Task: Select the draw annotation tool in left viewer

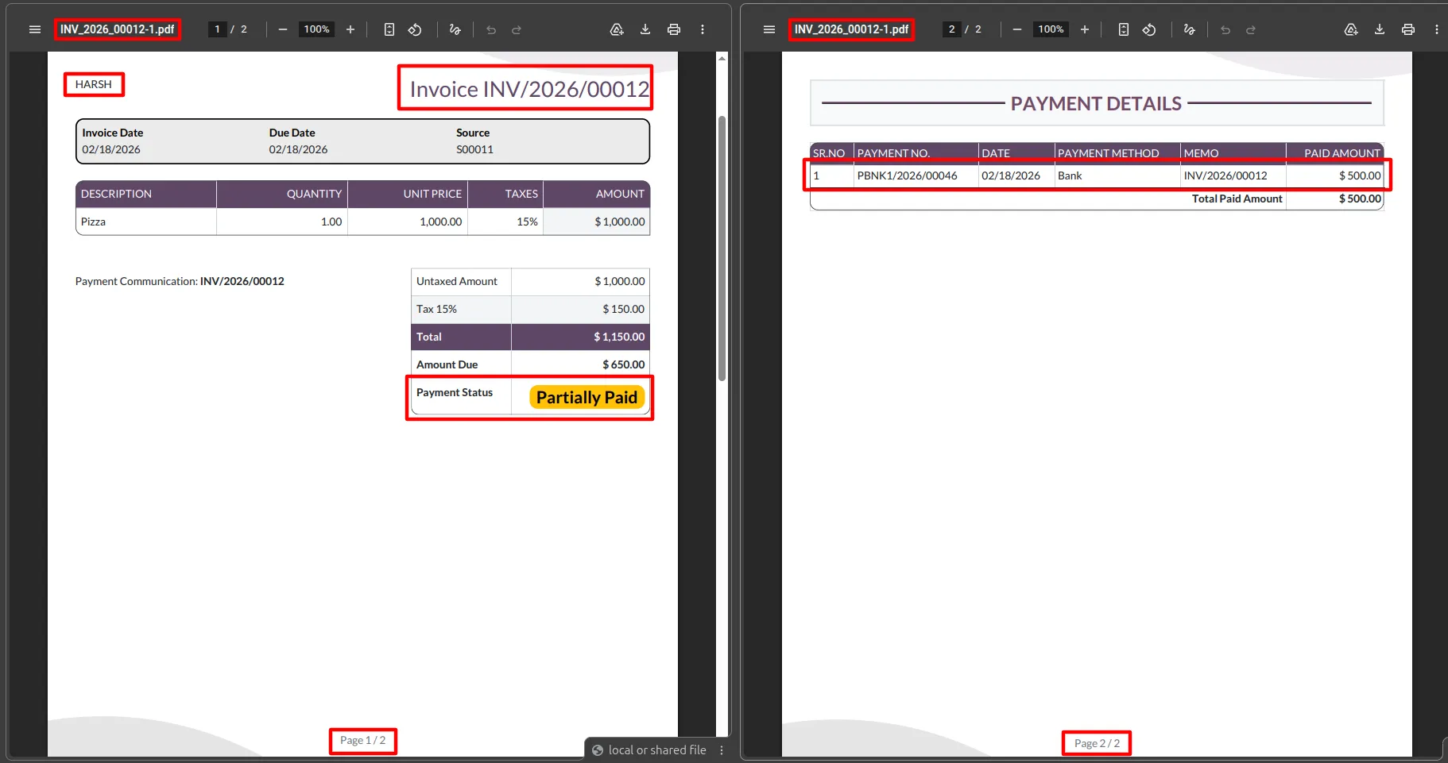Action: point(455,29)
